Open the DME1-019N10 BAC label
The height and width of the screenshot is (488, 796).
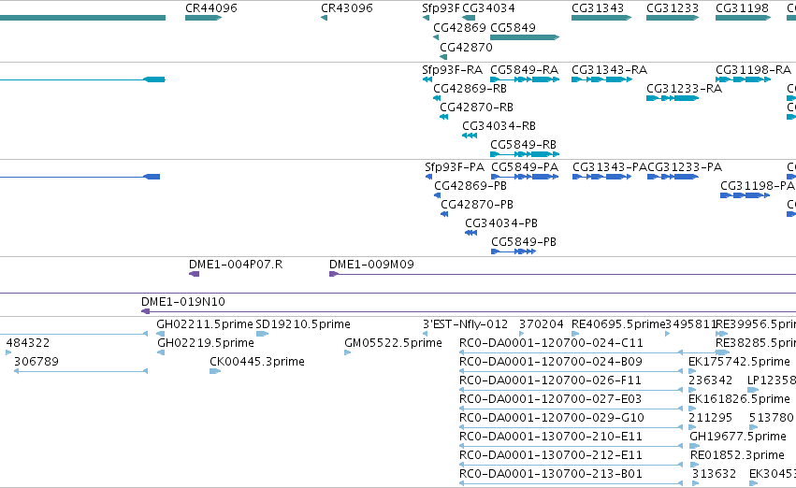(183, 302)
